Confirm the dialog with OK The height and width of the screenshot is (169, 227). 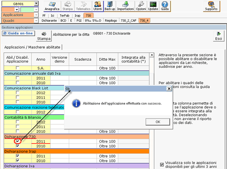[158, 122]
